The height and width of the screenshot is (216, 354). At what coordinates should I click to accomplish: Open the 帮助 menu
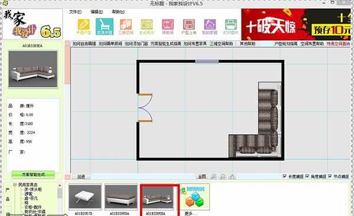(118, 12)
